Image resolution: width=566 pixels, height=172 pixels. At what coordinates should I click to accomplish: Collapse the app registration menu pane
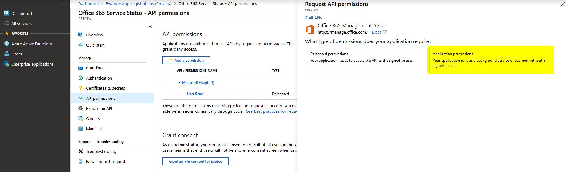(150, 26)
